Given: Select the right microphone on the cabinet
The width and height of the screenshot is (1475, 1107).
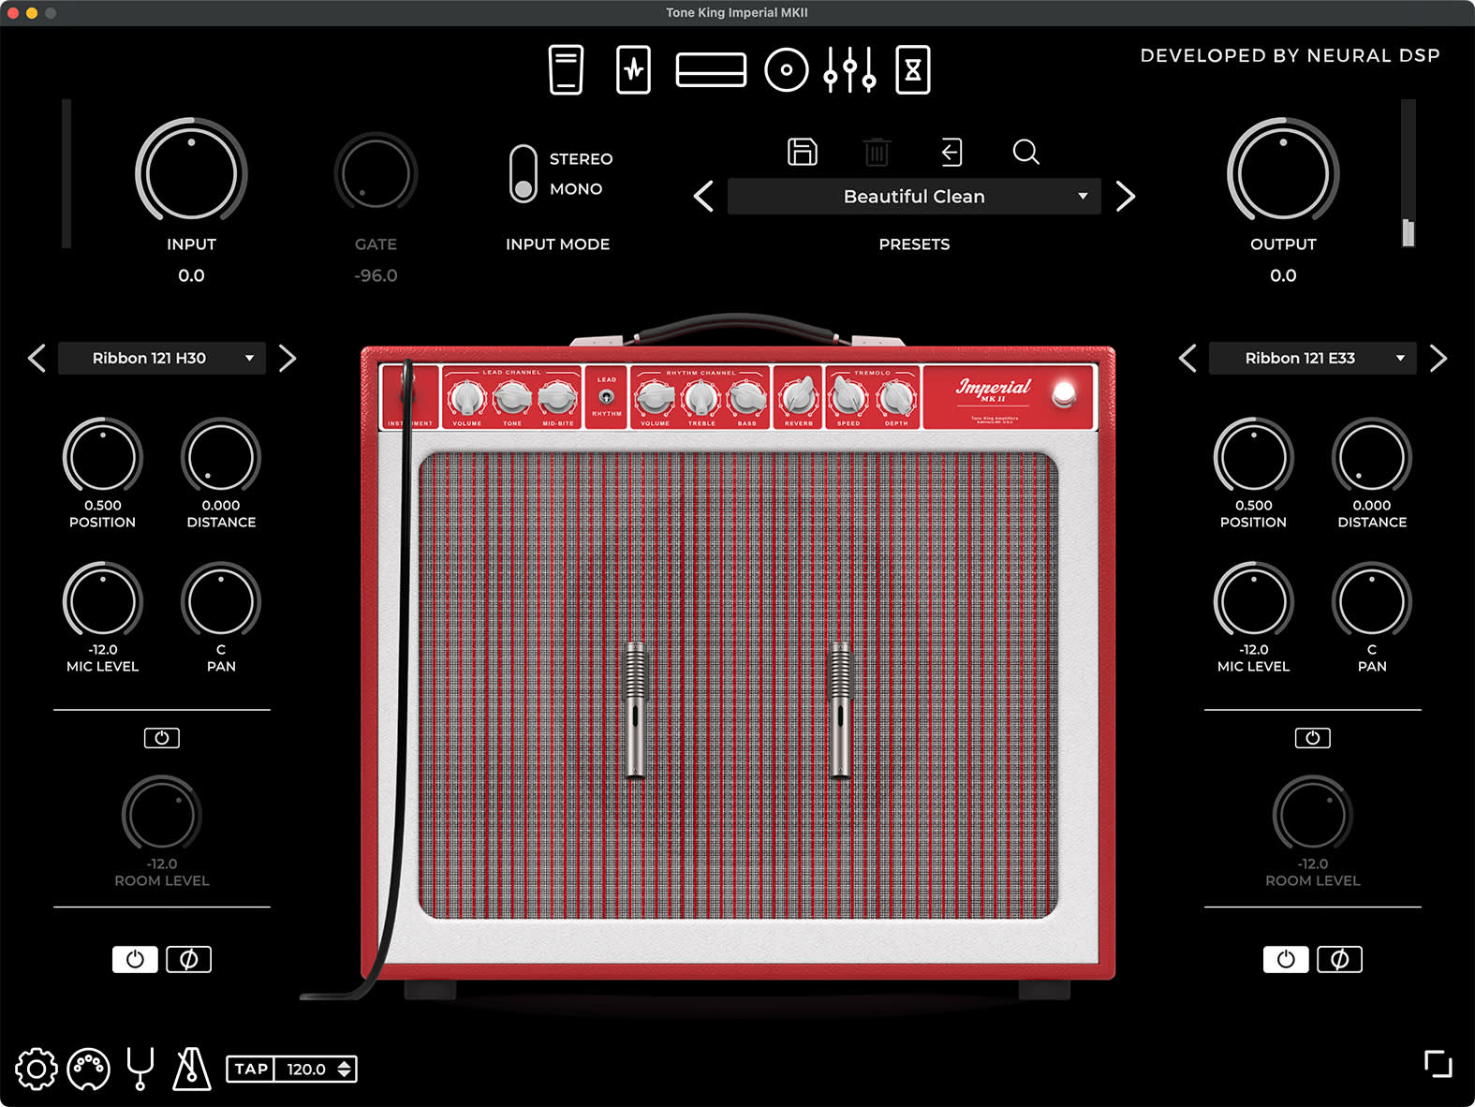Looking at the screenshot, I should (x=841, y=709).
